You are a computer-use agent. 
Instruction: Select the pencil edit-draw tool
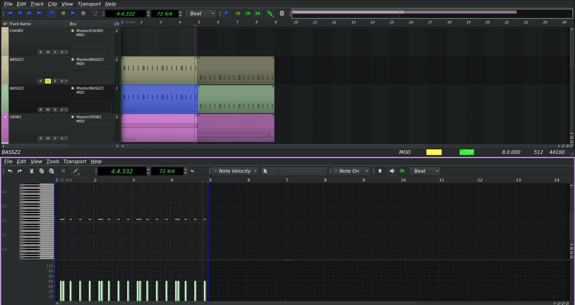point(76,171)
